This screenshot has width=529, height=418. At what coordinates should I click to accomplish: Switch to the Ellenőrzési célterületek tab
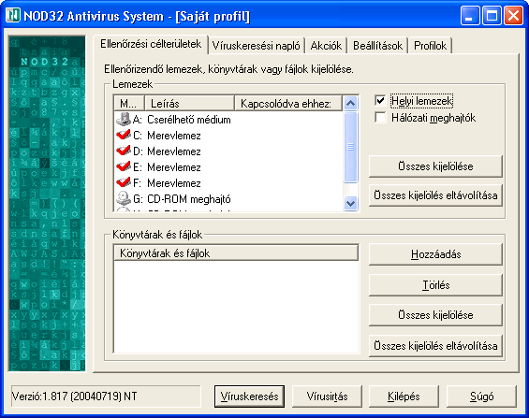pos(151,44)
